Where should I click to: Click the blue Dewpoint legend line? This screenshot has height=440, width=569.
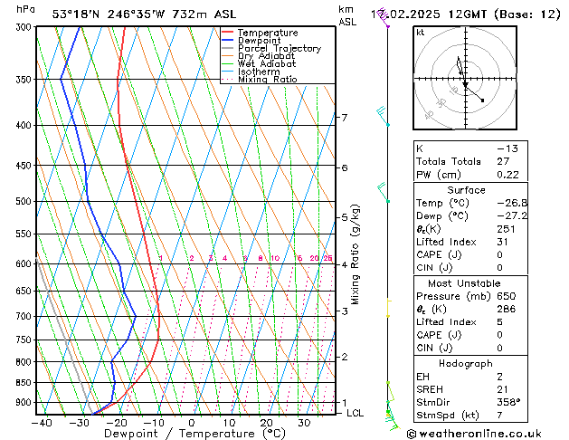pyautogui.click(x=228, y=41)
